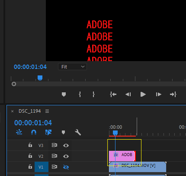
Task: Go to In point
Action: point(113,95)
